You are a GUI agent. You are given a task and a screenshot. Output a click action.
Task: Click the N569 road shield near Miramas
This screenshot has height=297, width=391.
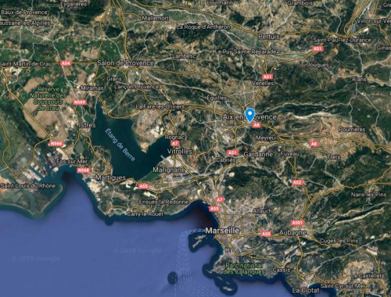pos(80,102)
